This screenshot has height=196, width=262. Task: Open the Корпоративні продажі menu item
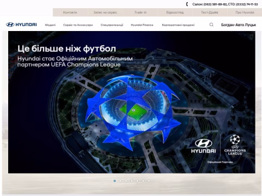(178, 25)
